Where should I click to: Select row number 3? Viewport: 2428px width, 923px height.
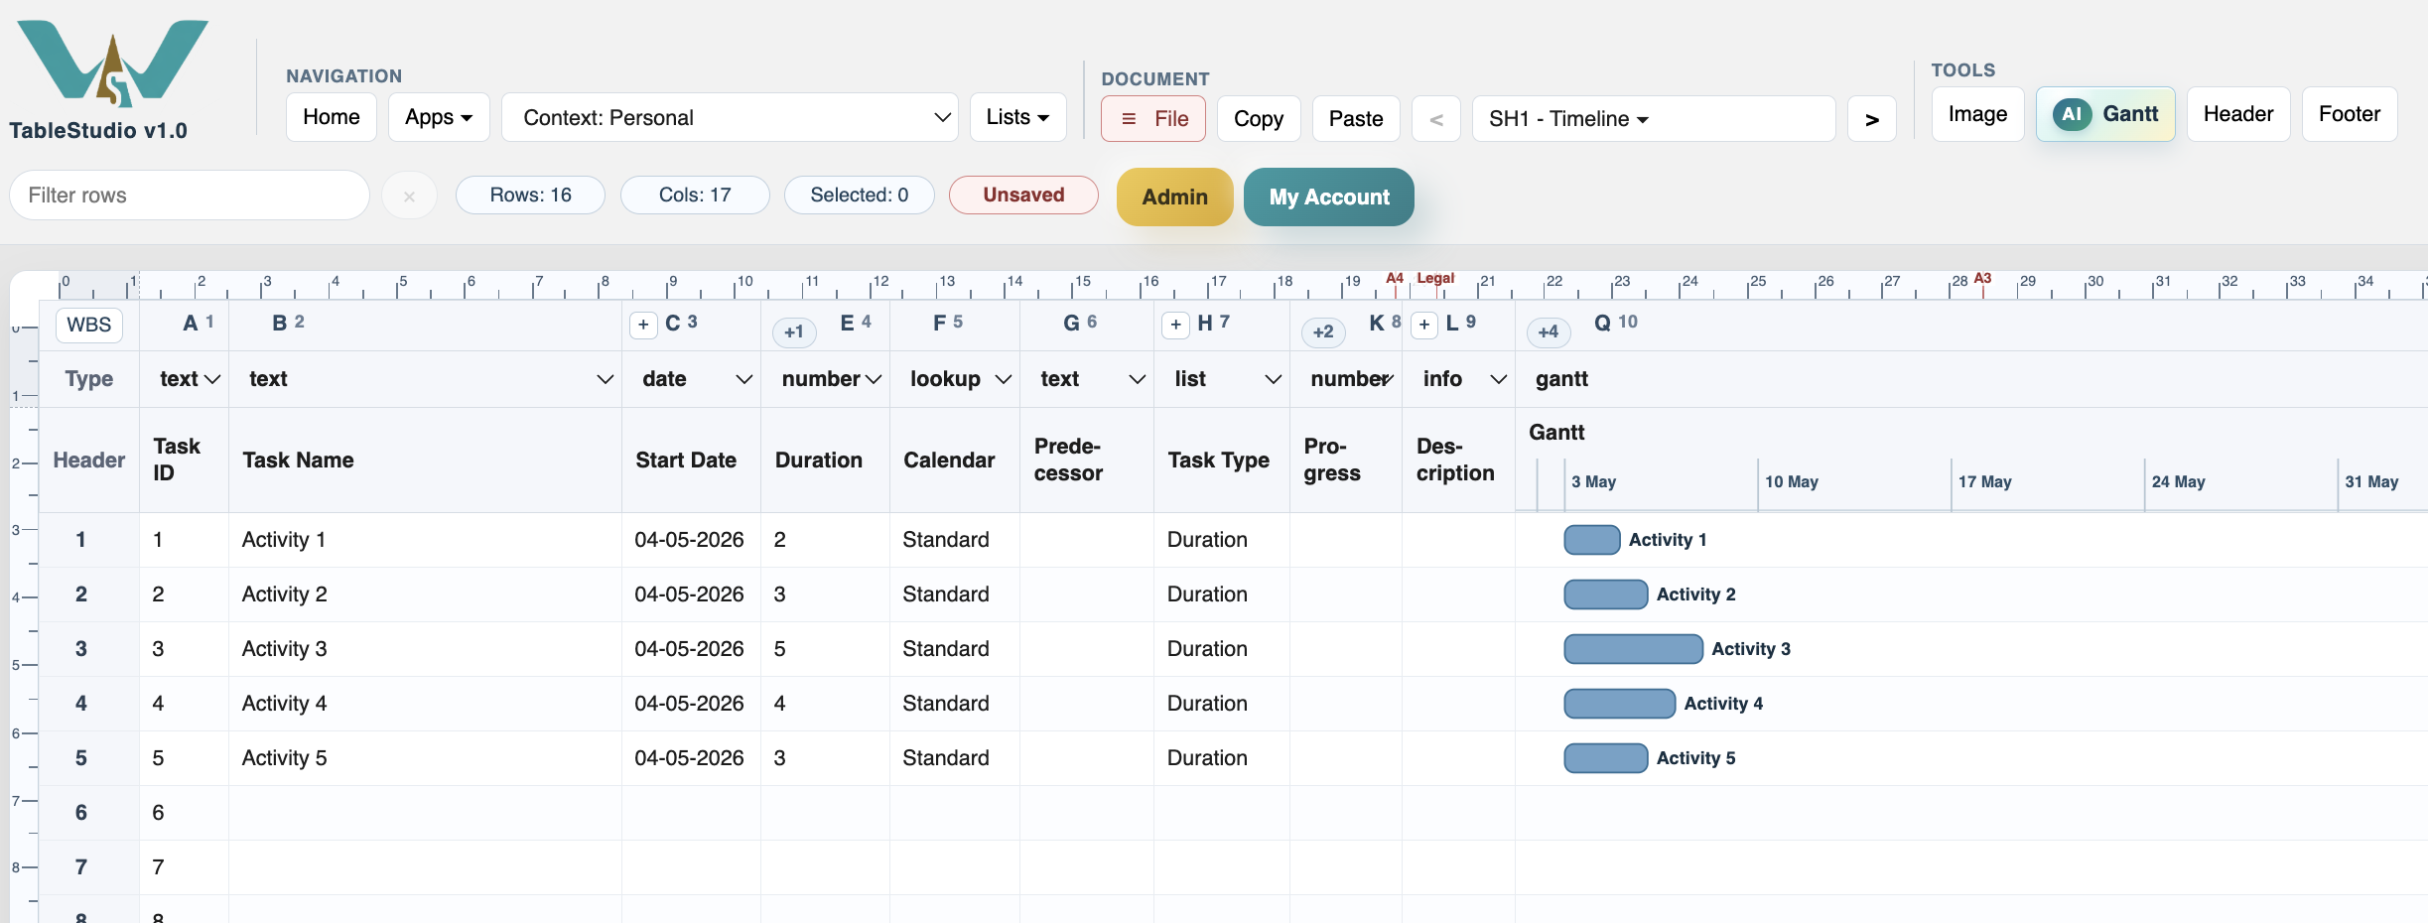81,649
